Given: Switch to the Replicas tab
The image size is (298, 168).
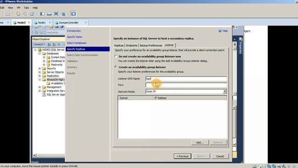Looking at the screenshot, I should coord(119,46).
